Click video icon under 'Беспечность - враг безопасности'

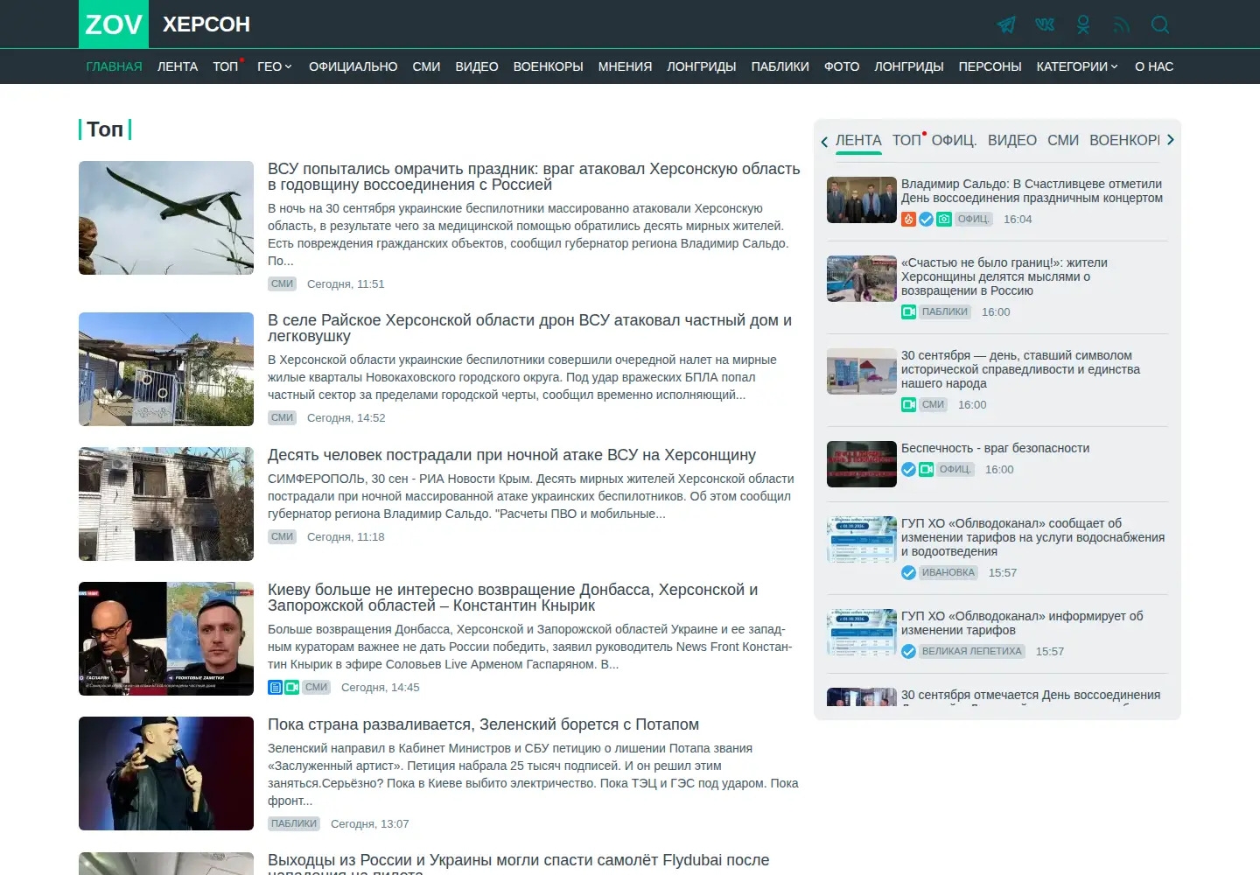pyautogui.click(x=926, y=469)
